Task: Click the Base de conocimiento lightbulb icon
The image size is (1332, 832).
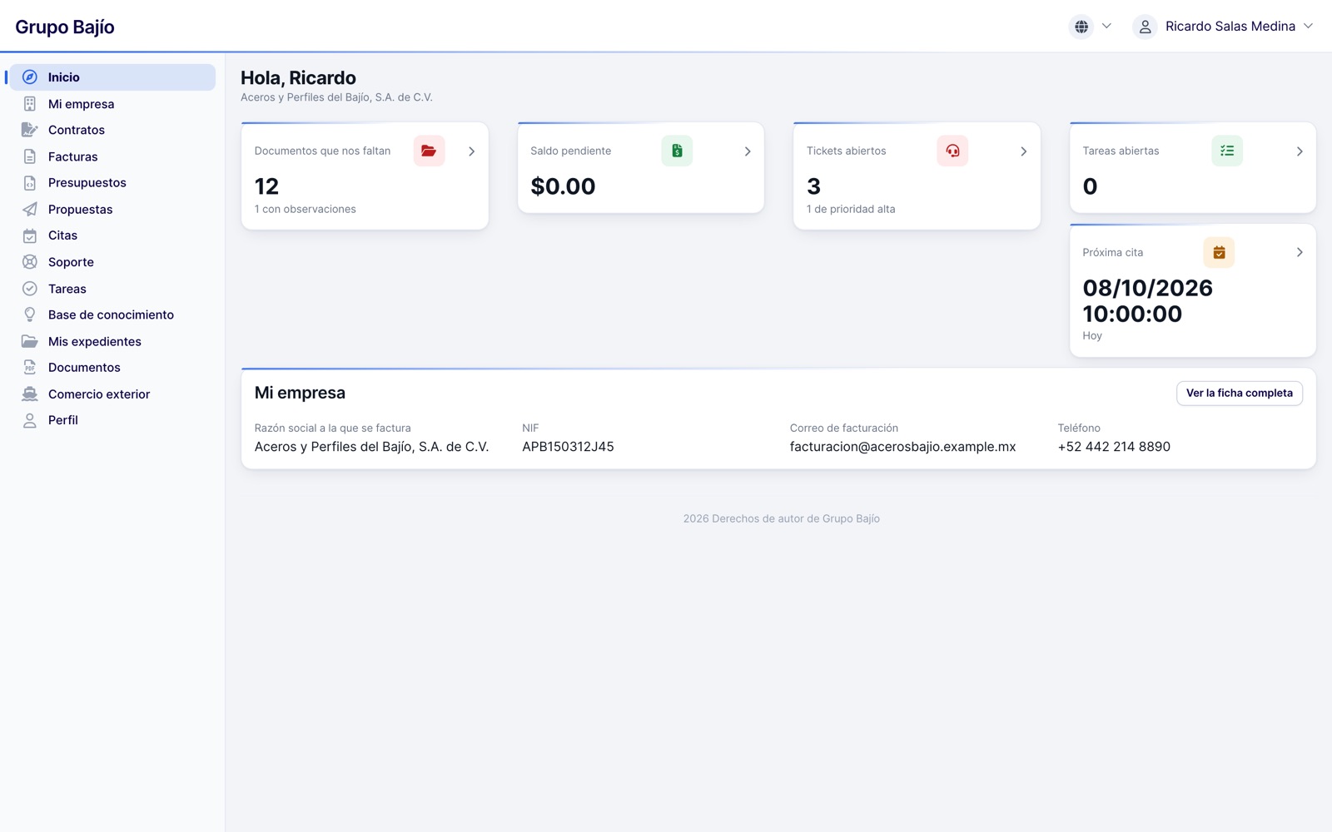Action: pyautogui.click(x=30, y=314)
